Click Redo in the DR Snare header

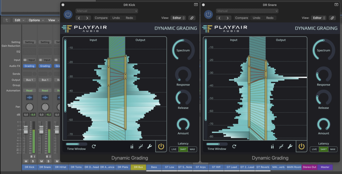(x=270, y=18)
